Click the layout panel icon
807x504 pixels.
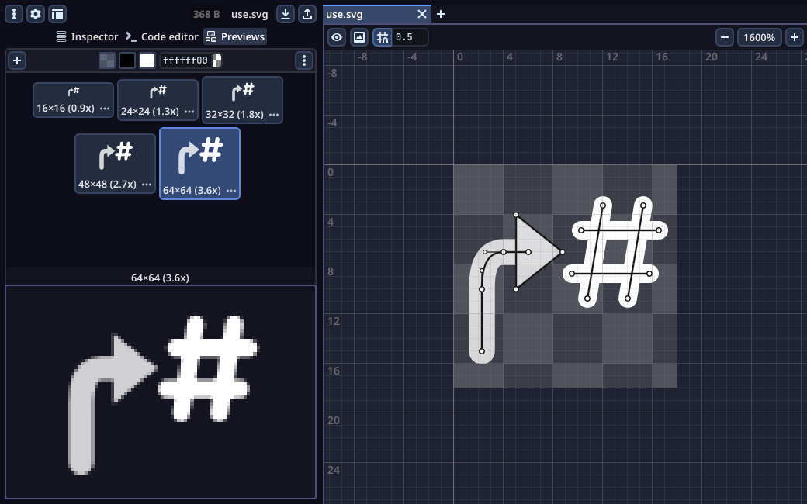pos(57,14)
